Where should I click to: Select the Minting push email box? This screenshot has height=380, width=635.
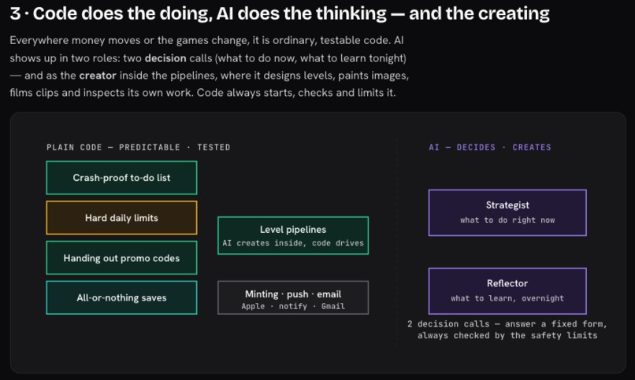coord(293,297)
